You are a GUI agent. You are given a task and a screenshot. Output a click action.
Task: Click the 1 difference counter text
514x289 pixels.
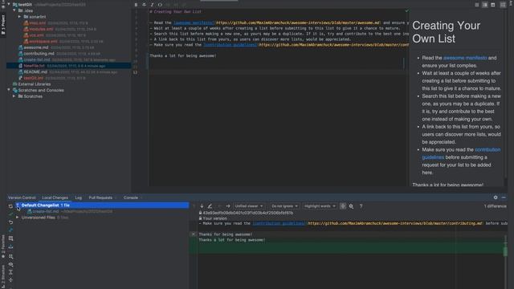495,206
